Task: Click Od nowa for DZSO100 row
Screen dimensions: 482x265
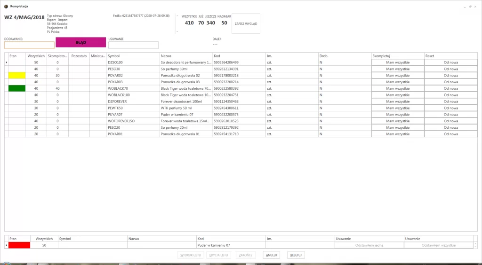Action: tap(451, 62)
